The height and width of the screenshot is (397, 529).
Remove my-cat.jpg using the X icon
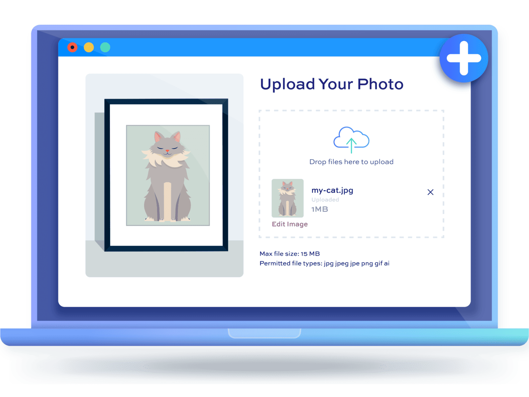[430, 192]
